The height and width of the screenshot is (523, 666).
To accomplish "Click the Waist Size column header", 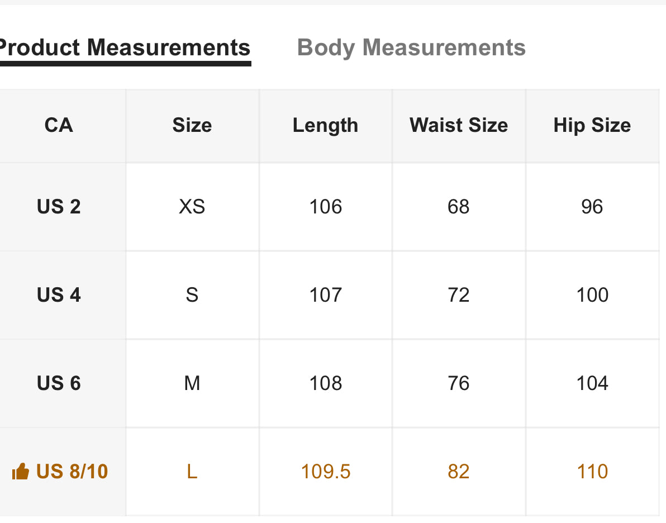I will [459, 125].
